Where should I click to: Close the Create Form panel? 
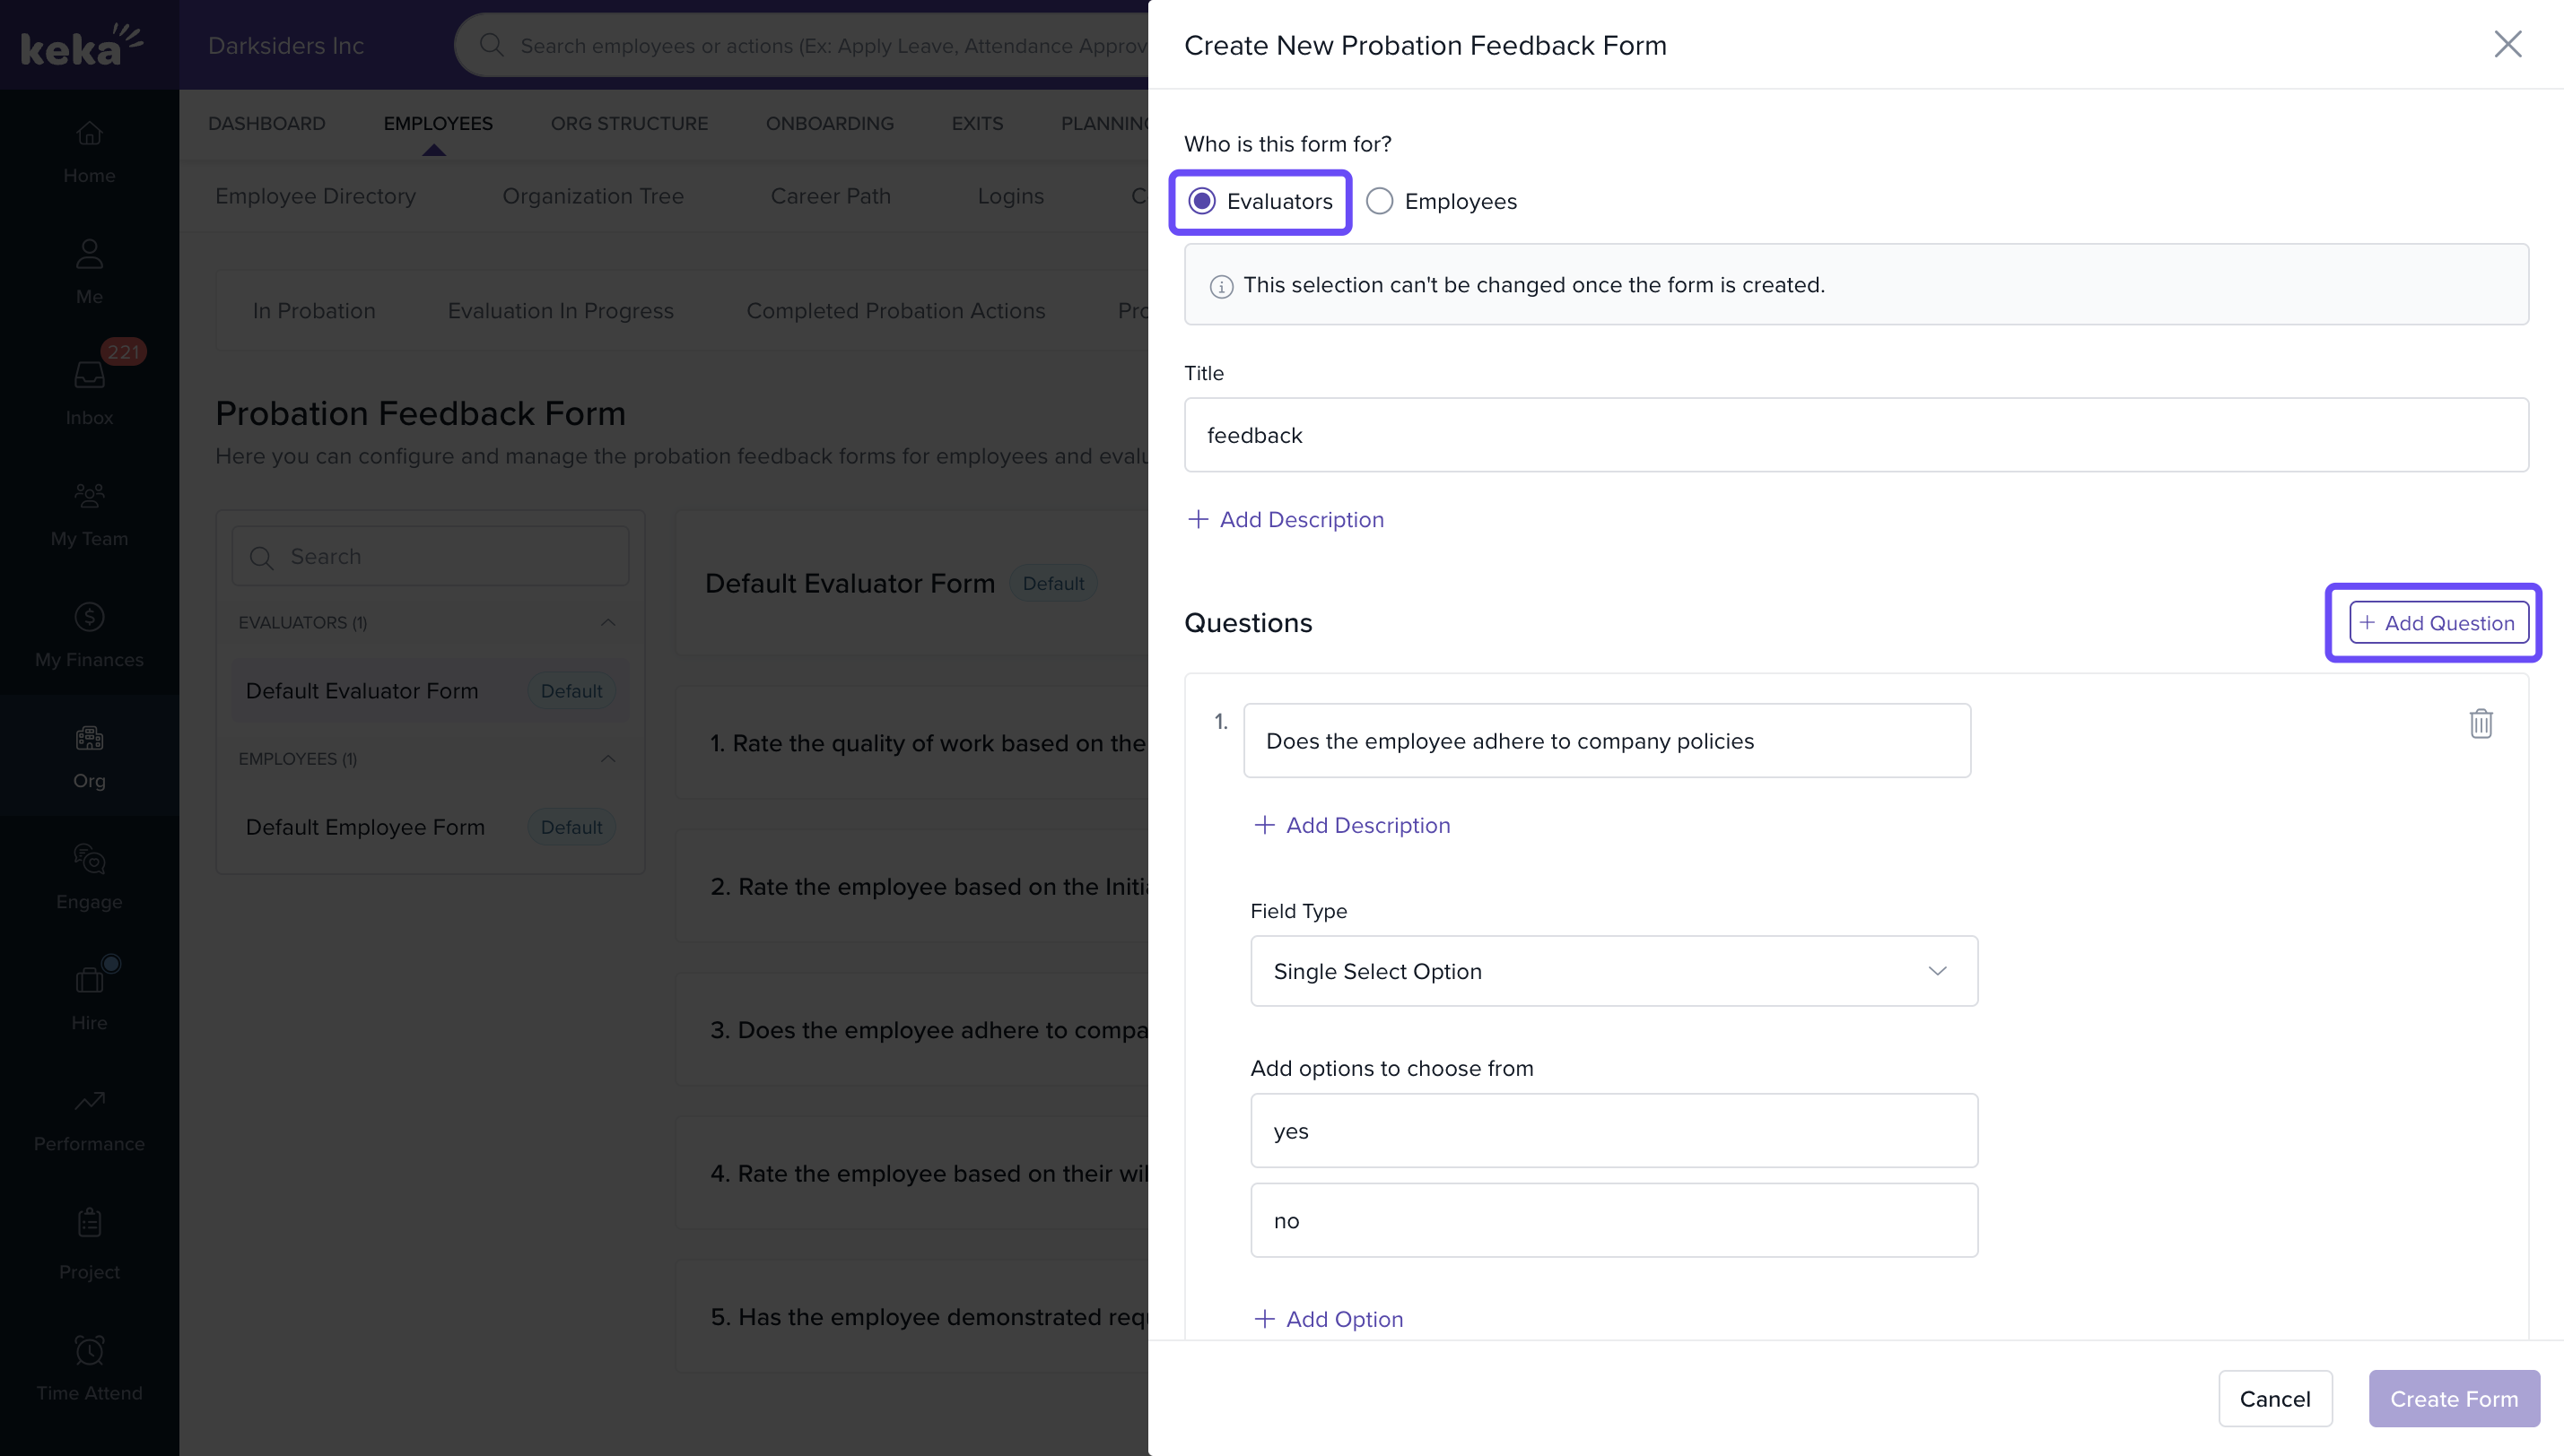(x=2507, y=44)
